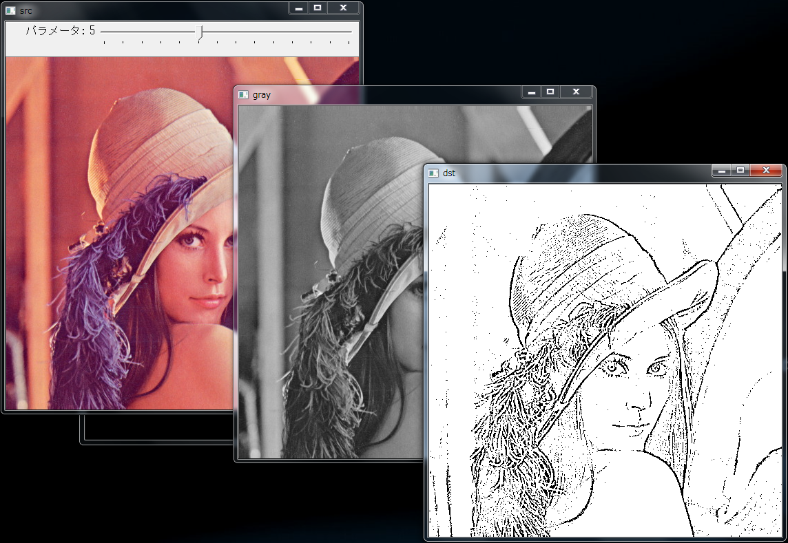Minimize the dst window
The width and height of the screenshot is (788, 543).
click(722, 170)
